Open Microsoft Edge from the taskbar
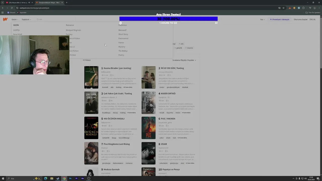 (x=46, y=178)
